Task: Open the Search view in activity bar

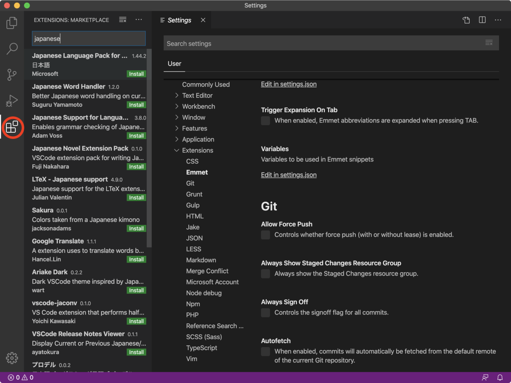Action: point(12,49)
